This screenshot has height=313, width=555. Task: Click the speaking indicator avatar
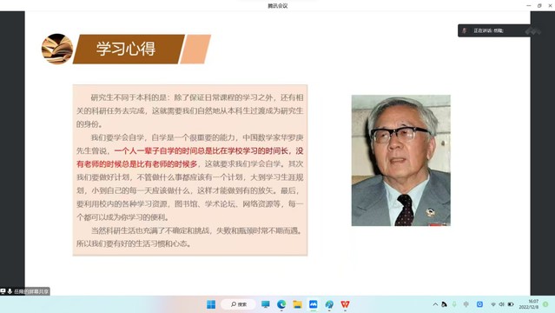[464, 30]
